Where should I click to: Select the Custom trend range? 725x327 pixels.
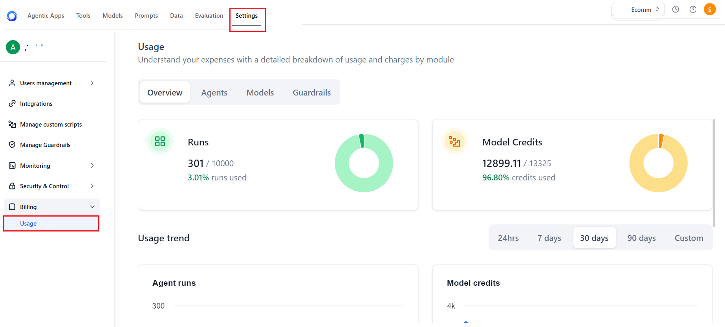689,238
